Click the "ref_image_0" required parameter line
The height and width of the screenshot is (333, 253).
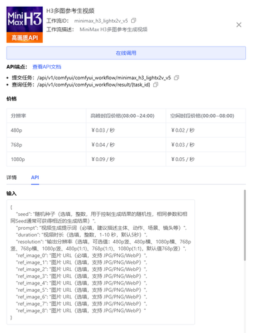click(81, 256)
